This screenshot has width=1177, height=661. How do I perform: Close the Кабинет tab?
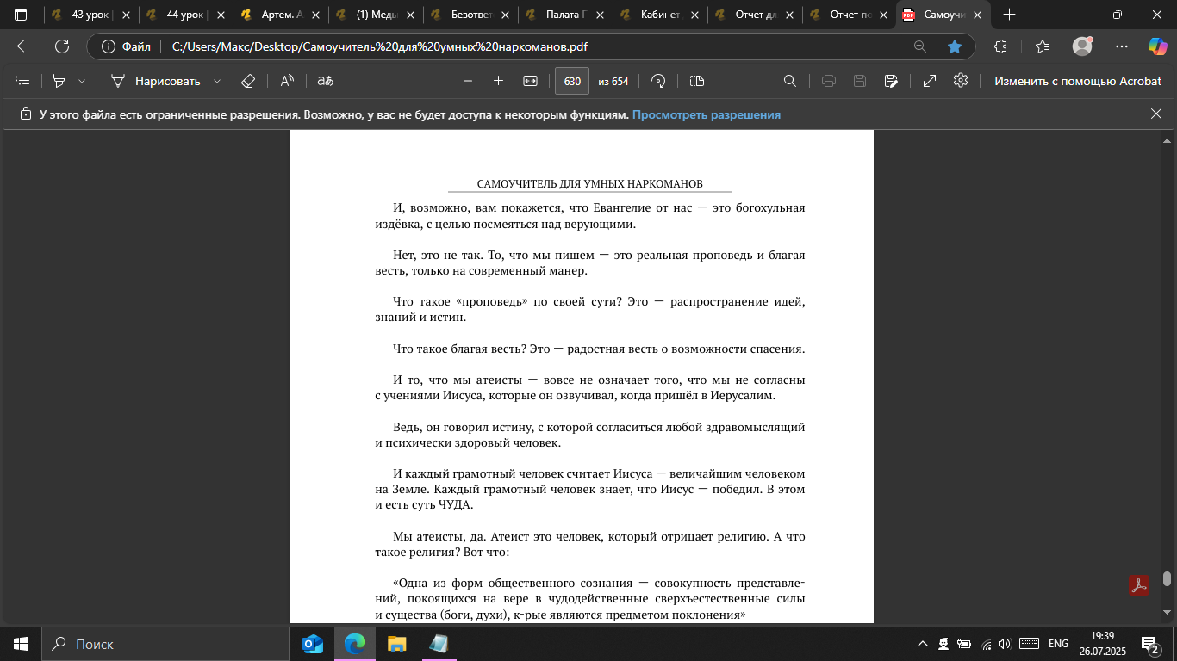(x=695, y=15)
